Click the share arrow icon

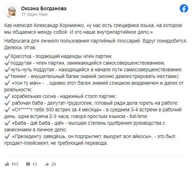coord(47,164)
